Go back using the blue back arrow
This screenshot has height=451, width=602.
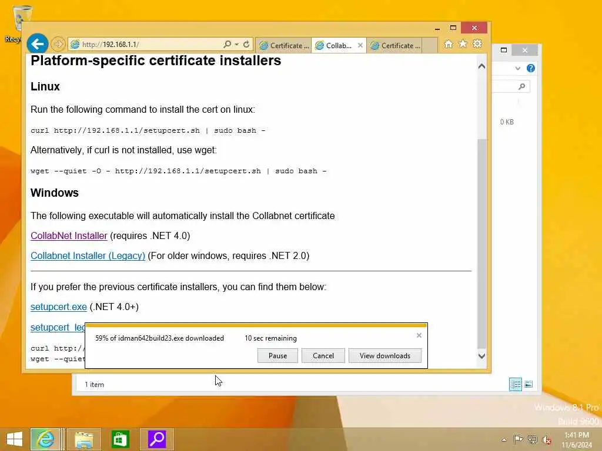pos(37,44)
